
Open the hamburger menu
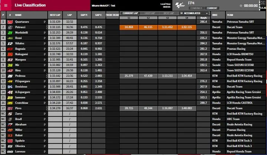coord(6,6)
